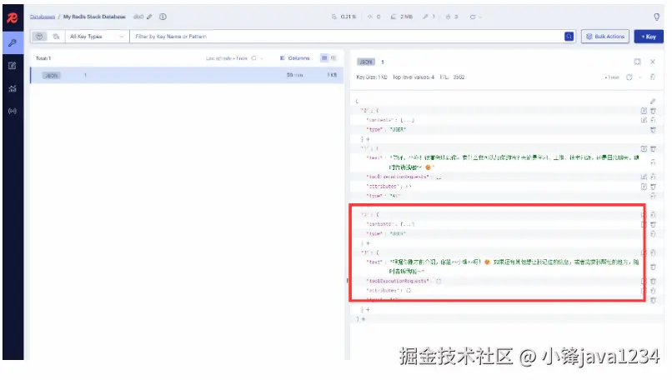
Task: Close the key details panel
Action: point(653,62)
